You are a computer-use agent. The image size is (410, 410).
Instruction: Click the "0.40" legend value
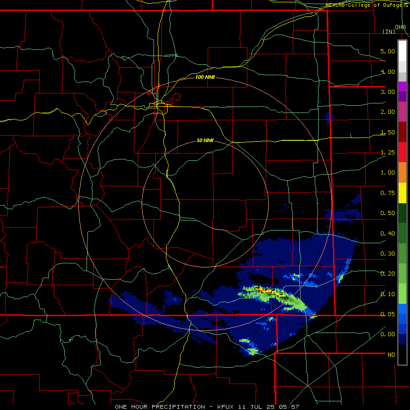pos(388,234)
